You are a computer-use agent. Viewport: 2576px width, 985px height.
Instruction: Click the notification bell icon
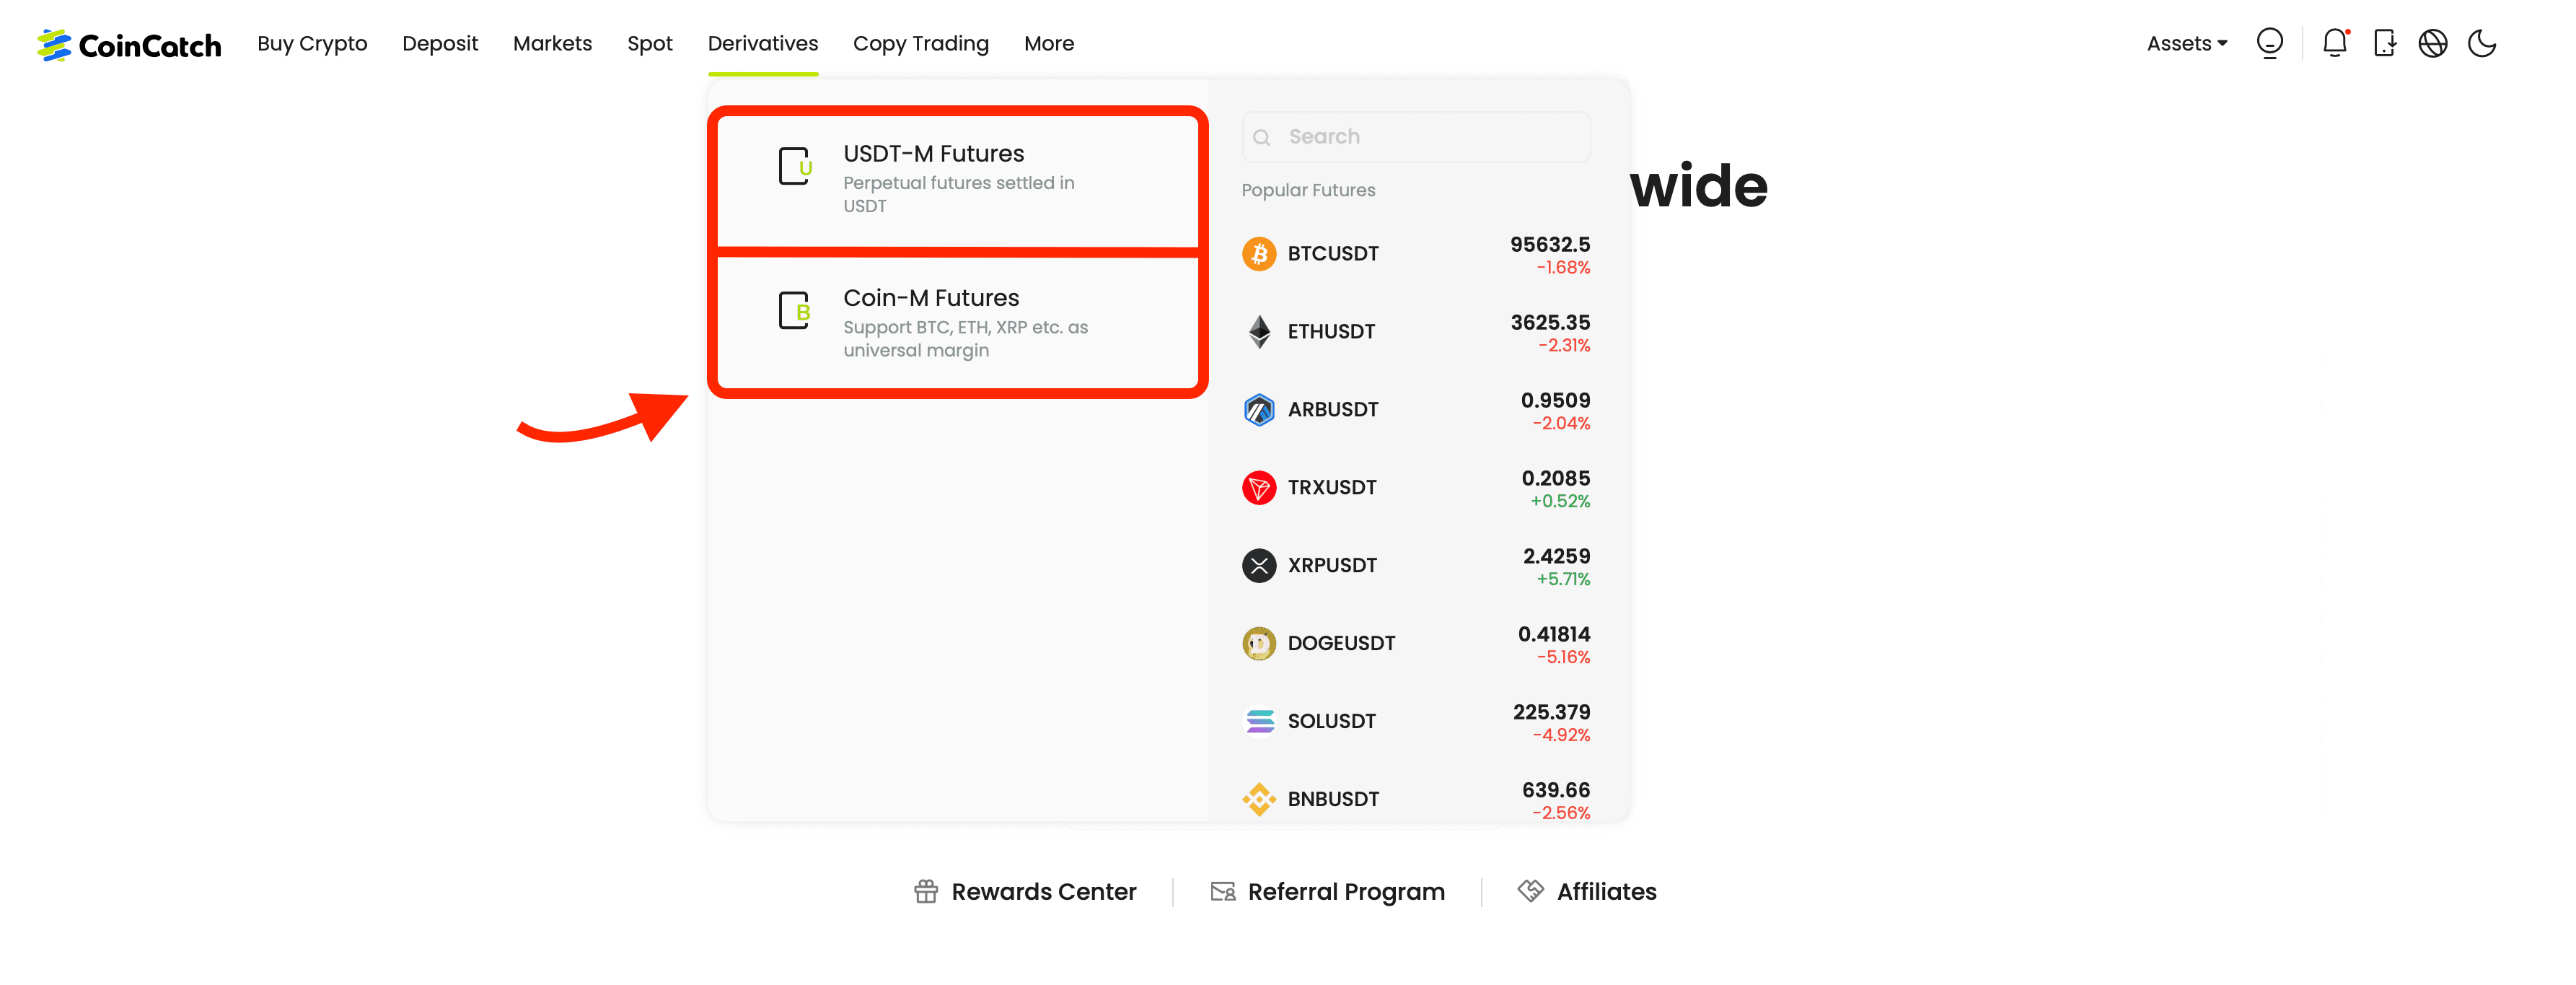click(2334, 43)
